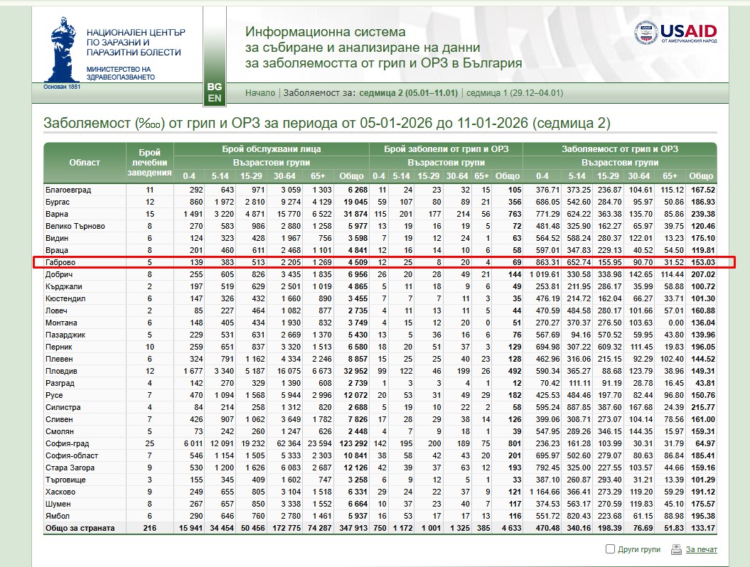The image size is (750, 567).
Task: Click the Брой лечебни заведения header
Action: click(149, 162)
